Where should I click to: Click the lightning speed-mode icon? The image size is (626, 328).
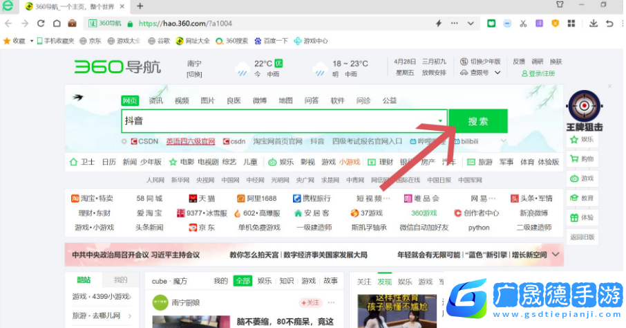tap(439, 24)
